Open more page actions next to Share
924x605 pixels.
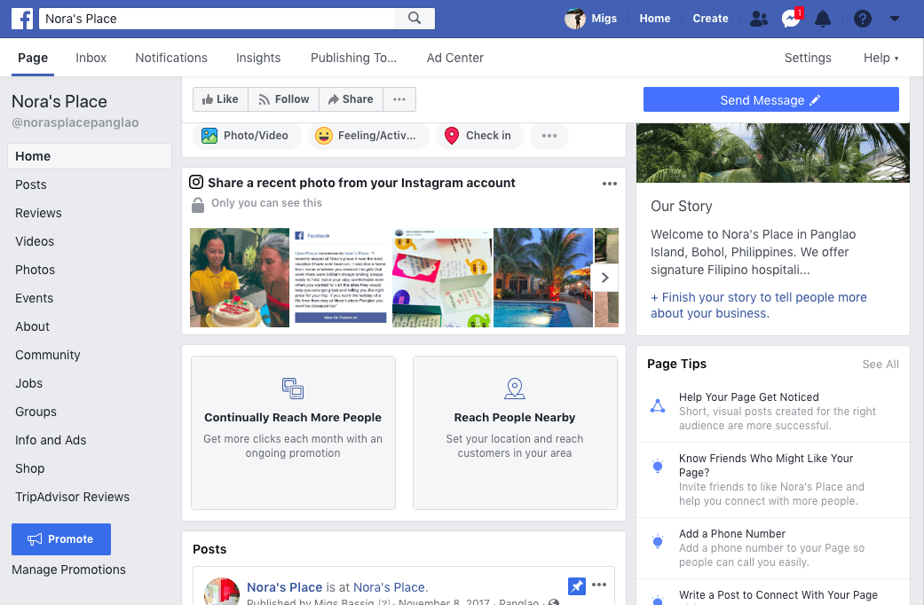coord(399,99)
